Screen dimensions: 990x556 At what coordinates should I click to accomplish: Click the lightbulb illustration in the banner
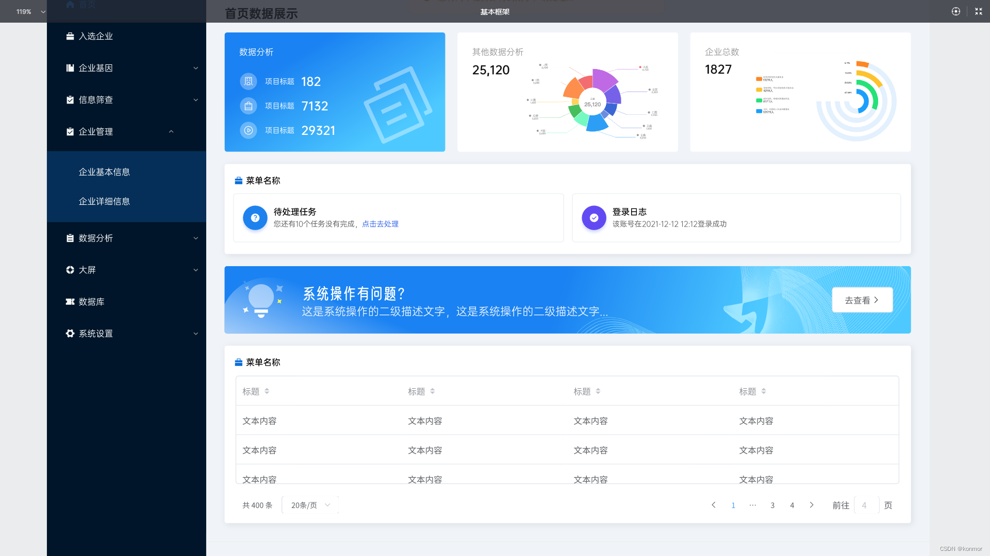(x=261, y=301)
